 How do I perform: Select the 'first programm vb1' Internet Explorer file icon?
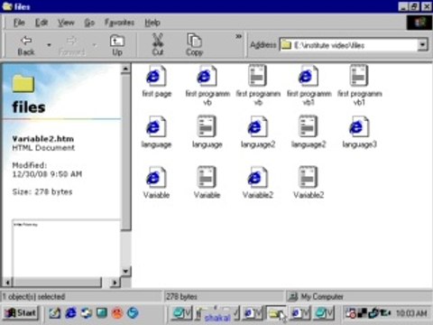[x=309, y=76]
